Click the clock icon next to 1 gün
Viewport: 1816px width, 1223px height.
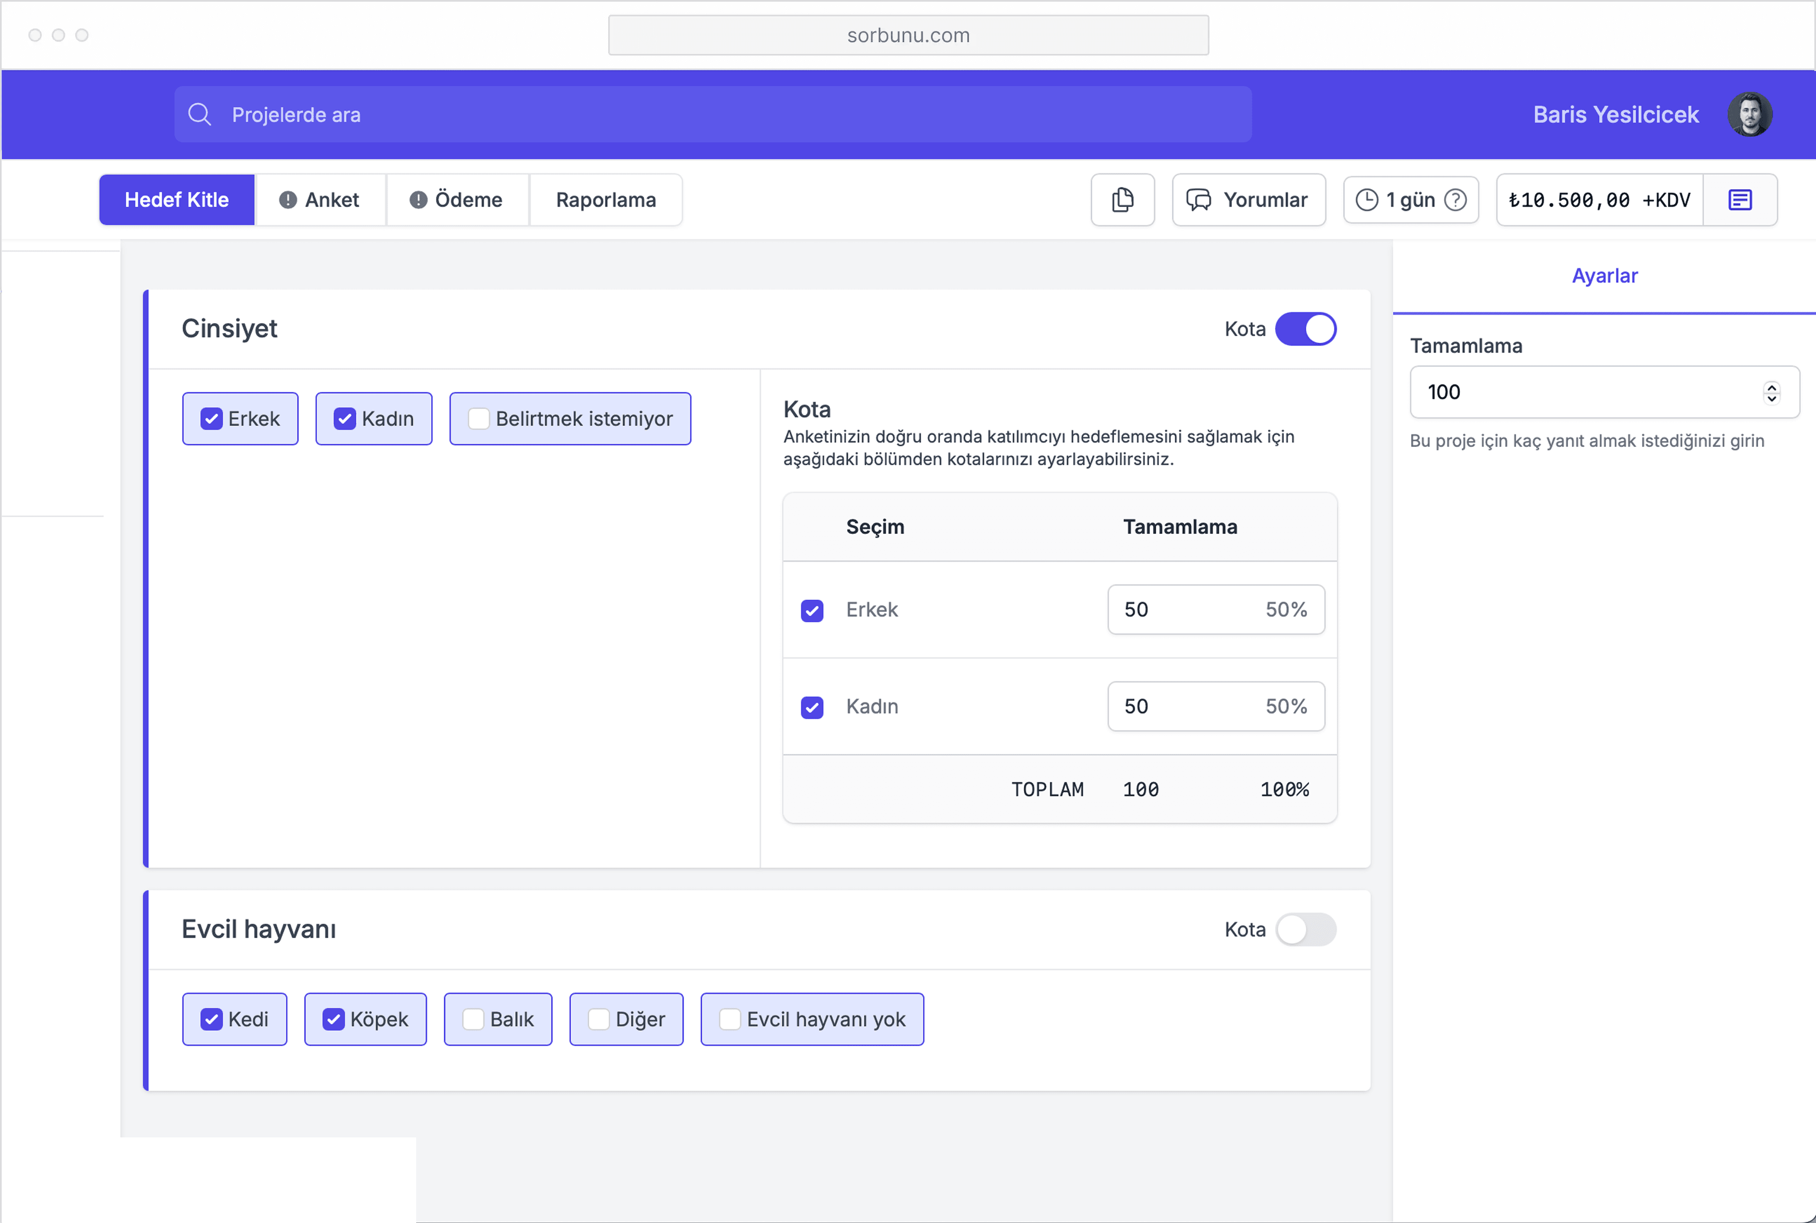[x=1366, y=200]
